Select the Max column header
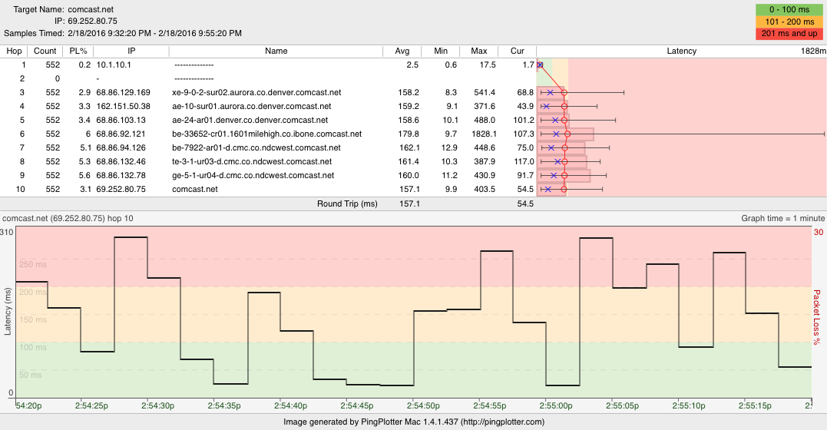Viewport: 827px width, 430px height. tap(479, 51)
